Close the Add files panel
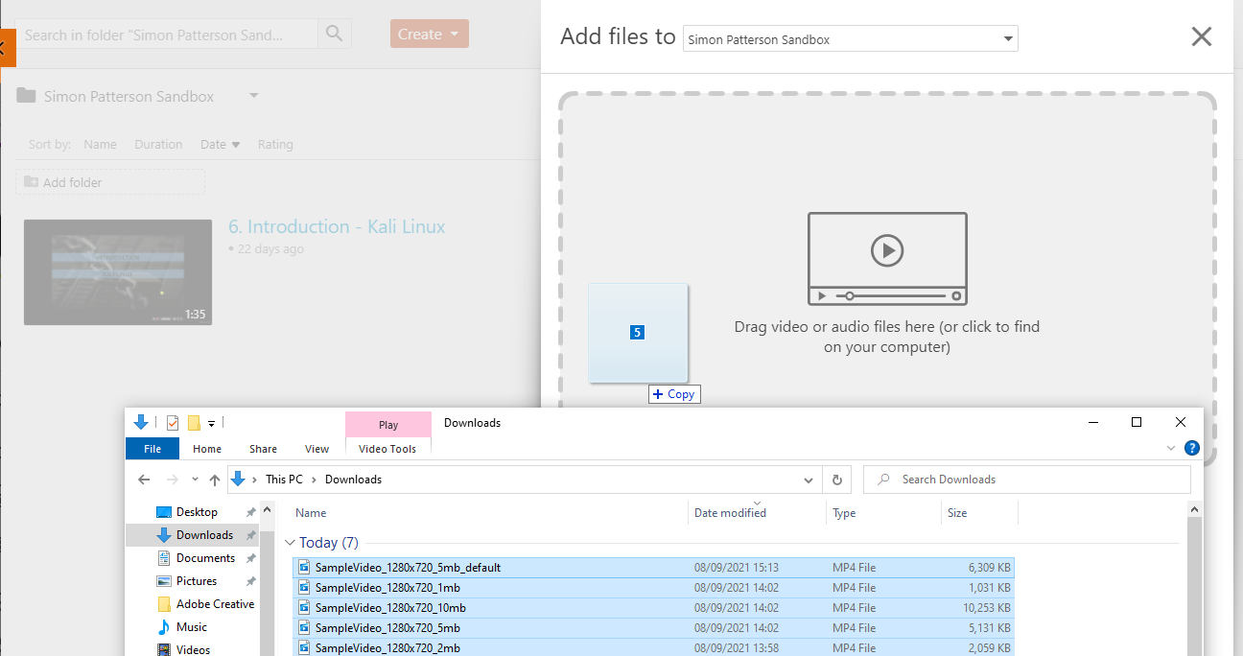 click(x=1201, y=36)
